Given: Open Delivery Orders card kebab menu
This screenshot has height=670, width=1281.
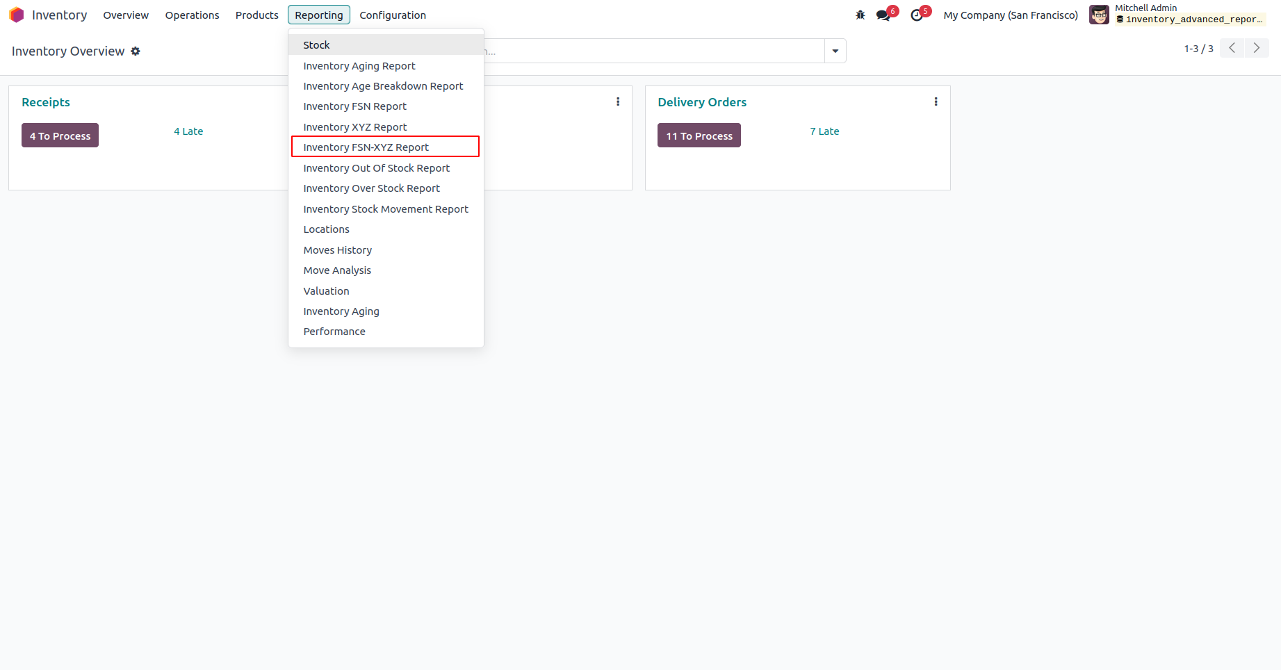Looking at the screenshot, I should click(x=936, y=101).
